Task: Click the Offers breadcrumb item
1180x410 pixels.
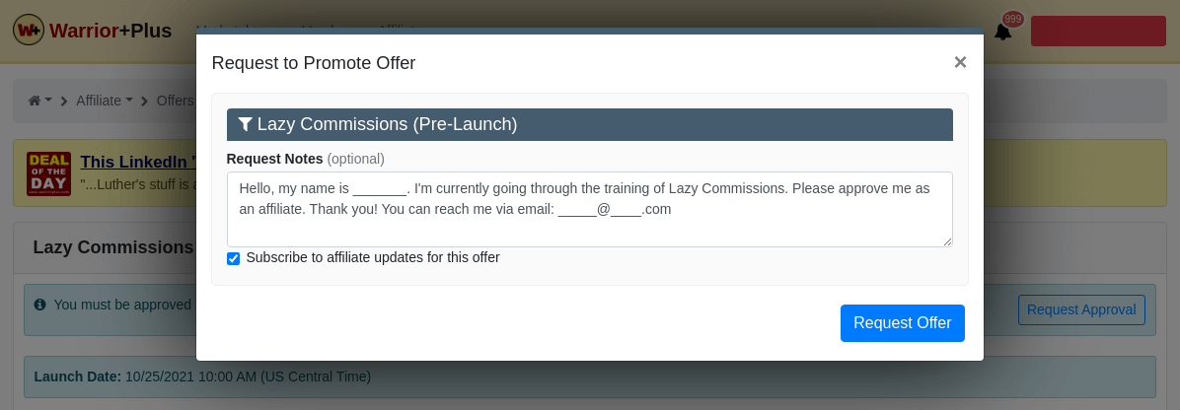Action: (x=176, y=101)
